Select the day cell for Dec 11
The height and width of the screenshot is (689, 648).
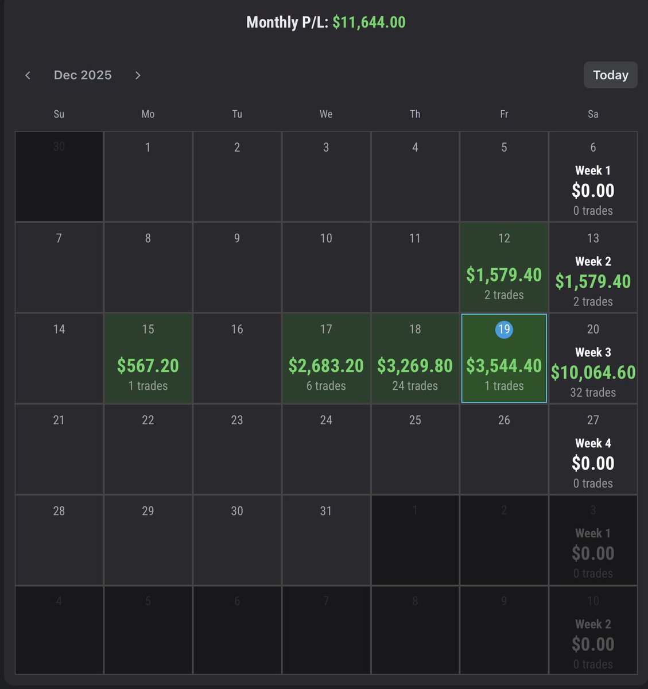(415, 268)
